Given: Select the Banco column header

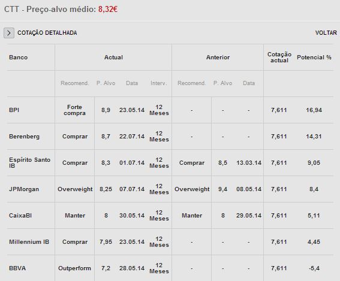Looking at the screenshot, I should point(18,58).
